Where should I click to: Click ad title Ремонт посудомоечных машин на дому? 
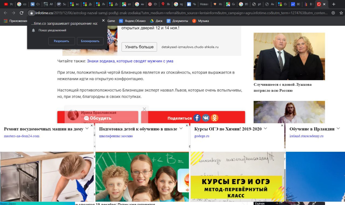[44, 129]
